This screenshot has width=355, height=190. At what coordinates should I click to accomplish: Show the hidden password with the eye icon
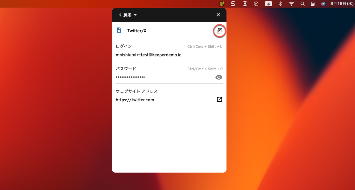[x=219, y=77]
